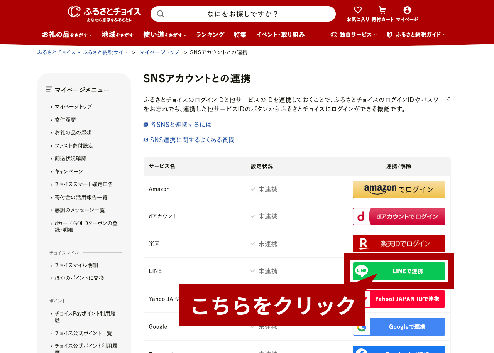Screen dimensions: 494x353
Task: Click the Amazon service name cell
Action: (159, 189)
